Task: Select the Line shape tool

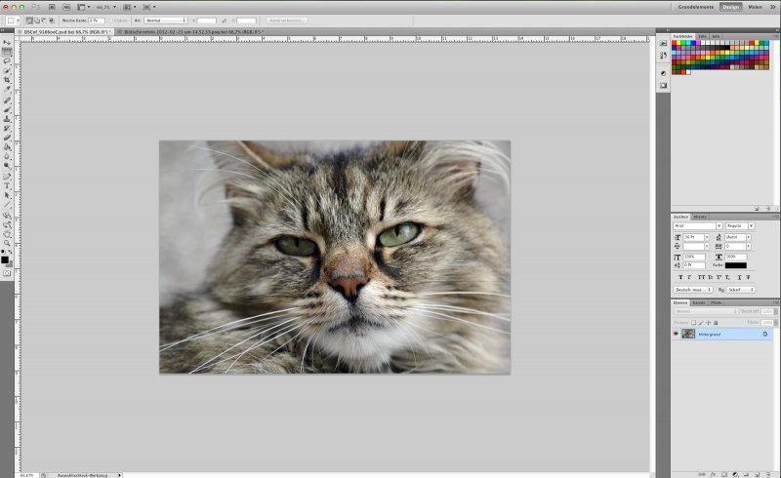Action: [x=7, y=205]
